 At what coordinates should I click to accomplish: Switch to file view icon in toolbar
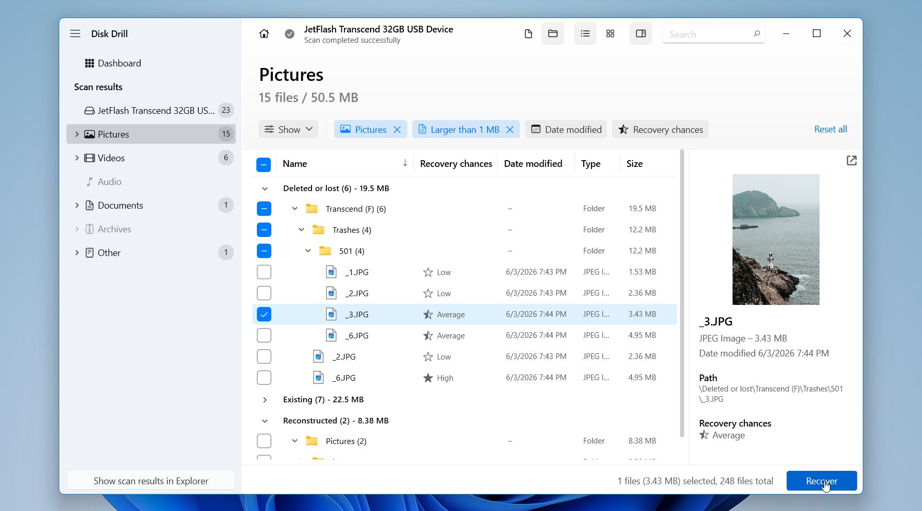click(528, 33)
